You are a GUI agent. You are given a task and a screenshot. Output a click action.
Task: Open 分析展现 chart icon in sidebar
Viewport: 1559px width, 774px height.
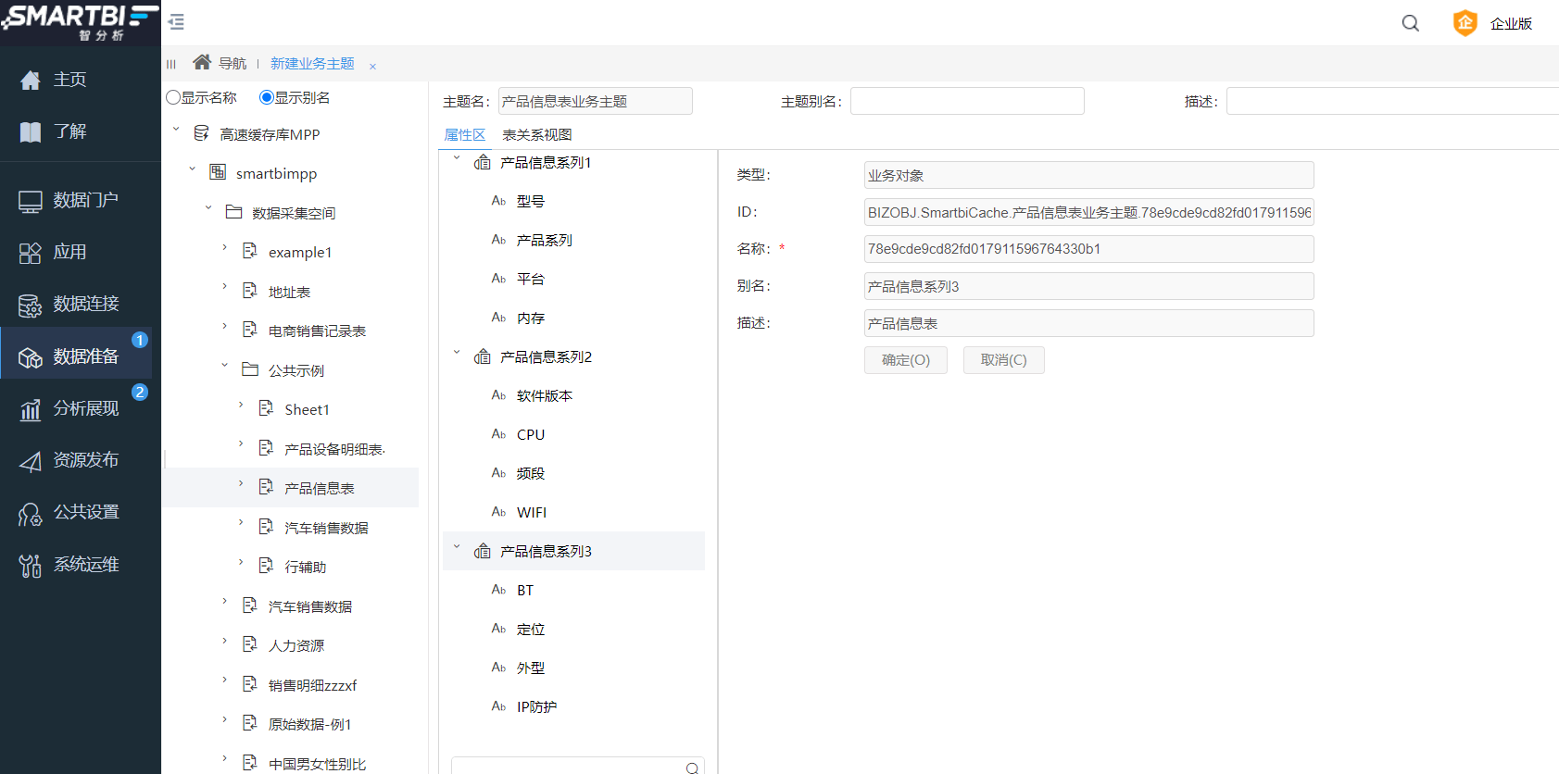pyautogui.click(x=31, y=409)
